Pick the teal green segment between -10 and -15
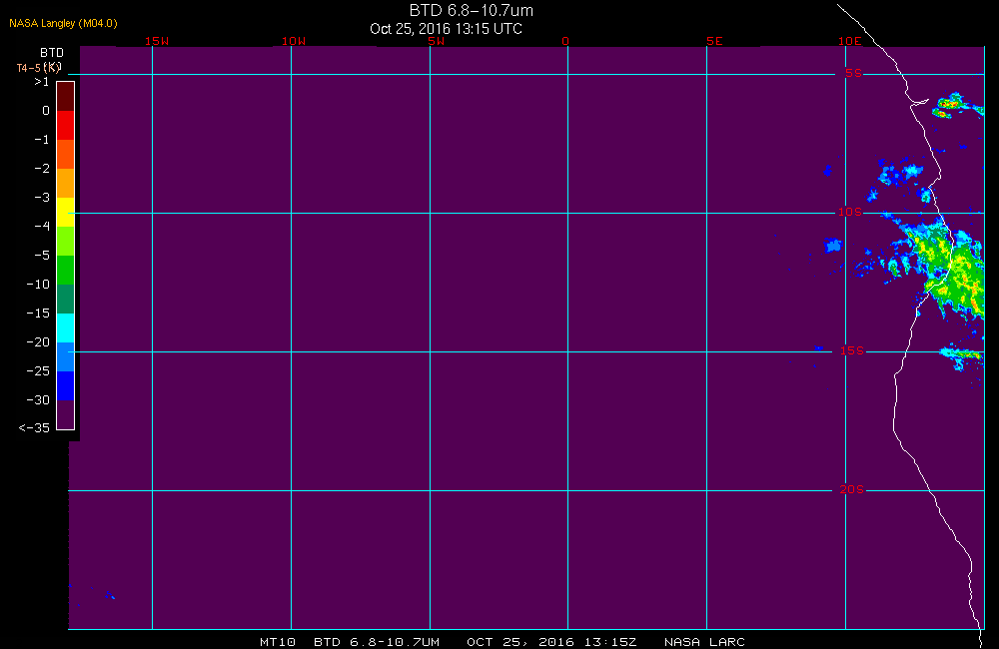Viewport: 999px width, 649px height. point(66,299)
